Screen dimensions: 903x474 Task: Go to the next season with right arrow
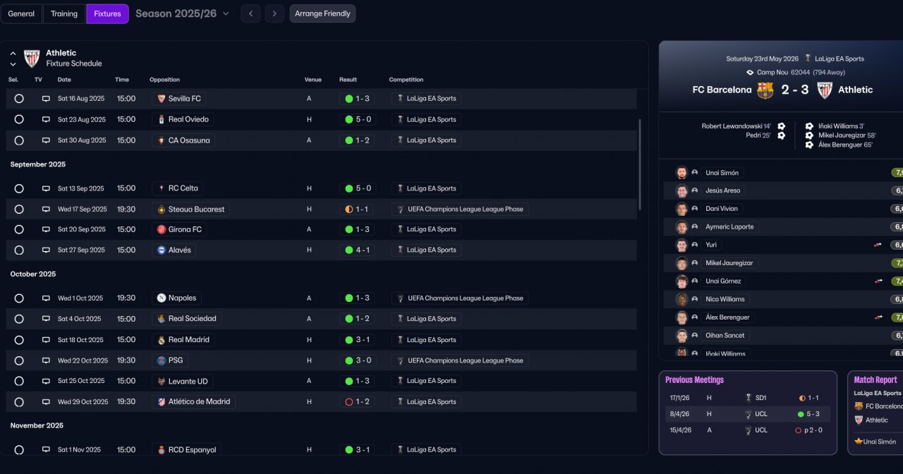click(275, 13)
